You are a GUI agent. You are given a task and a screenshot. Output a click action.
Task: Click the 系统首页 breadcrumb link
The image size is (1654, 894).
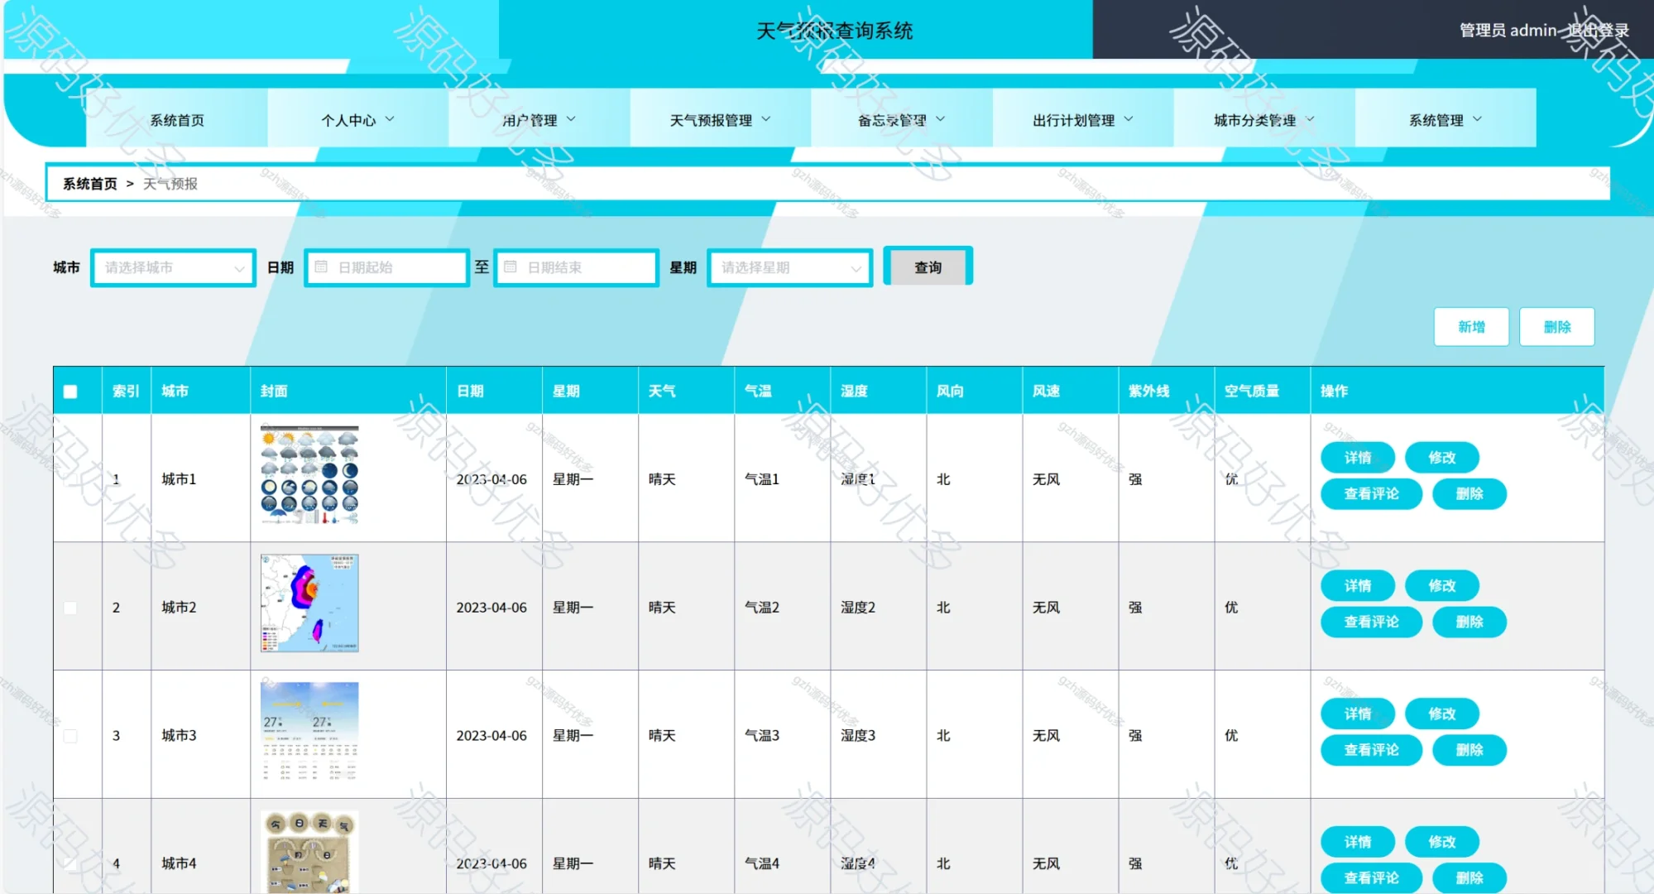[x=88, y=183]
